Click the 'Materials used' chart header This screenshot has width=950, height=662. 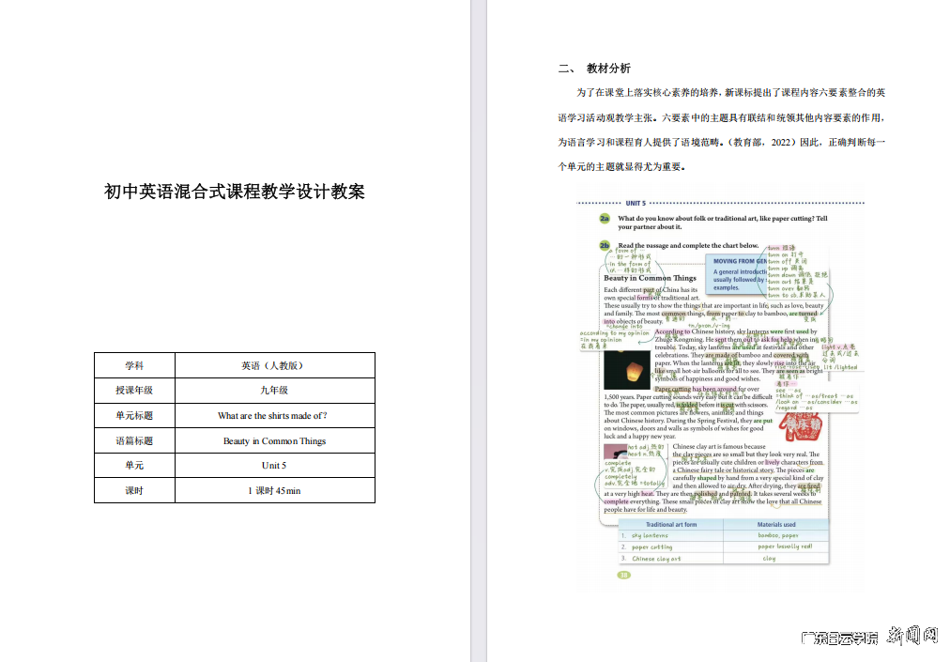tap(776, 525)
